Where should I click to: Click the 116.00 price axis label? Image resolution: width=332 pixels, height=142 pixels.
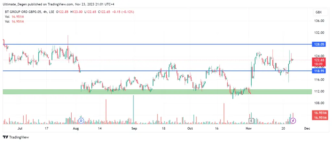point(320,80)
